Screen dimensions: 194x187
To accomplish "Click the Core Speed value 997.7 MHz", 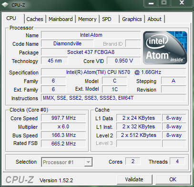I will (63, 118).
